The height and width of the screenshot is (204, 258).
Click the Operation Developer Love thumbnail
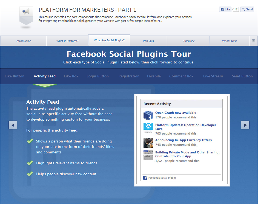pyautogui.click(x=148, y=128)
